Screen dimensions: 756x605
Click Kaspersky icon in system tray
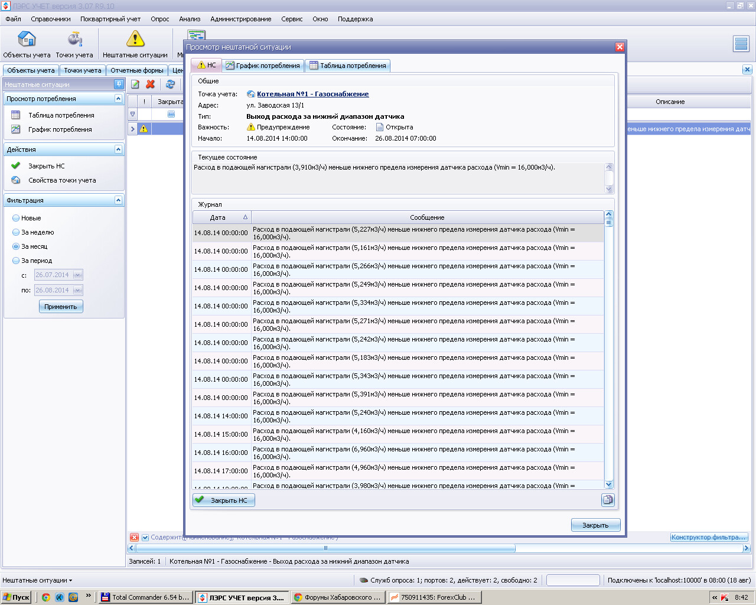(x=725, y=597)
